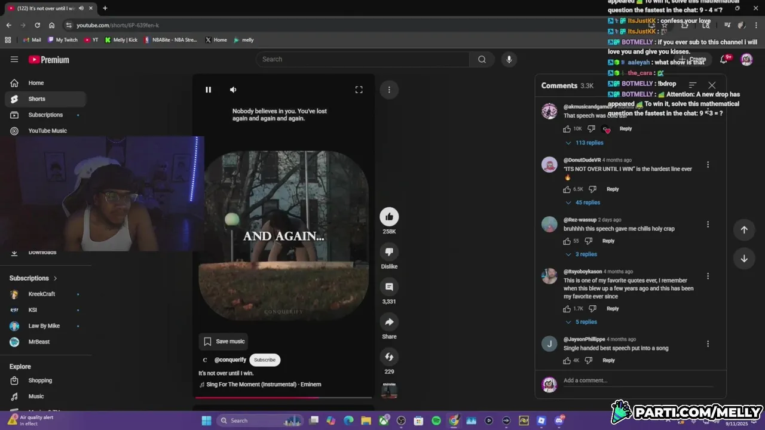Go to previous Short with up arrow
The height and width of the screenshot is (430, 765).
click(744, 230)
